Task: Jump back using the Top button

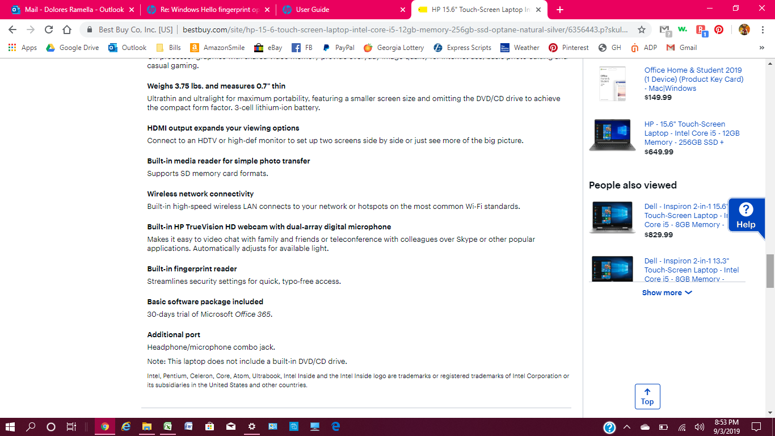Action: (x=647, y=396)
